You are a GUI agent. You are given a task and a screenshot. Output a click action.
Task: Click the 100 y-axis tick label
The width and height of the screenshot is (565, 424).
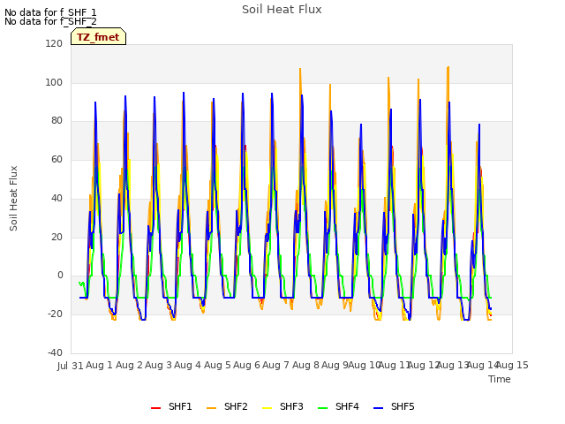(54, 82)
